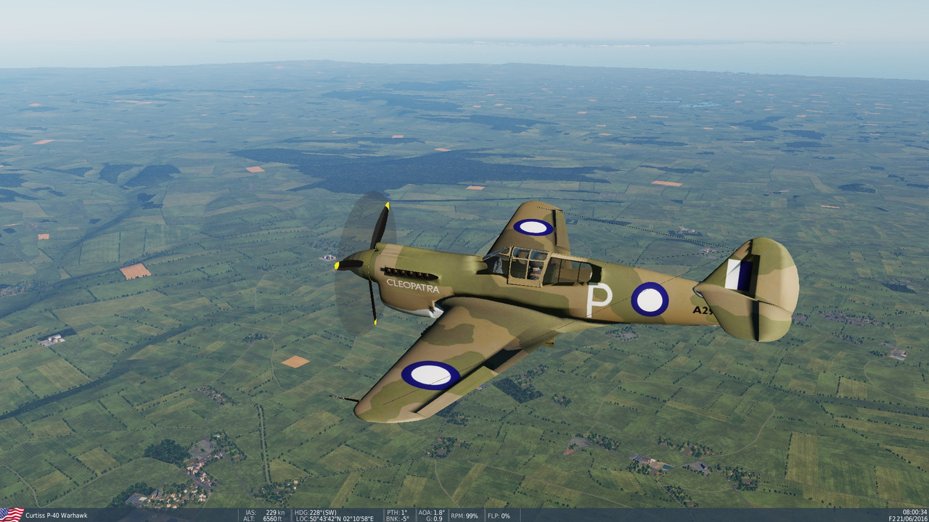The width and height of the screenshot is (929, 522).
Task: Click the wing roundel insignia
Action: [430, 374]
